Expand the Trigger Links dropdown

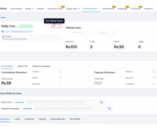(x=73, y=9)
